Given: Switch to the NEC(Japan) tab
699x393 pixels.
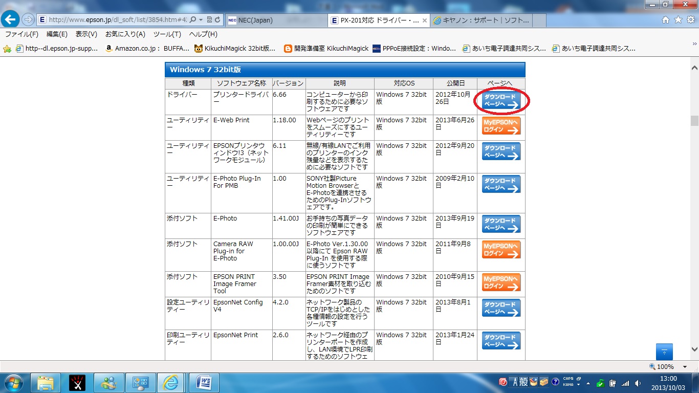Looking at the screenshot, I should pyautogui.click(x=276, y=20).
